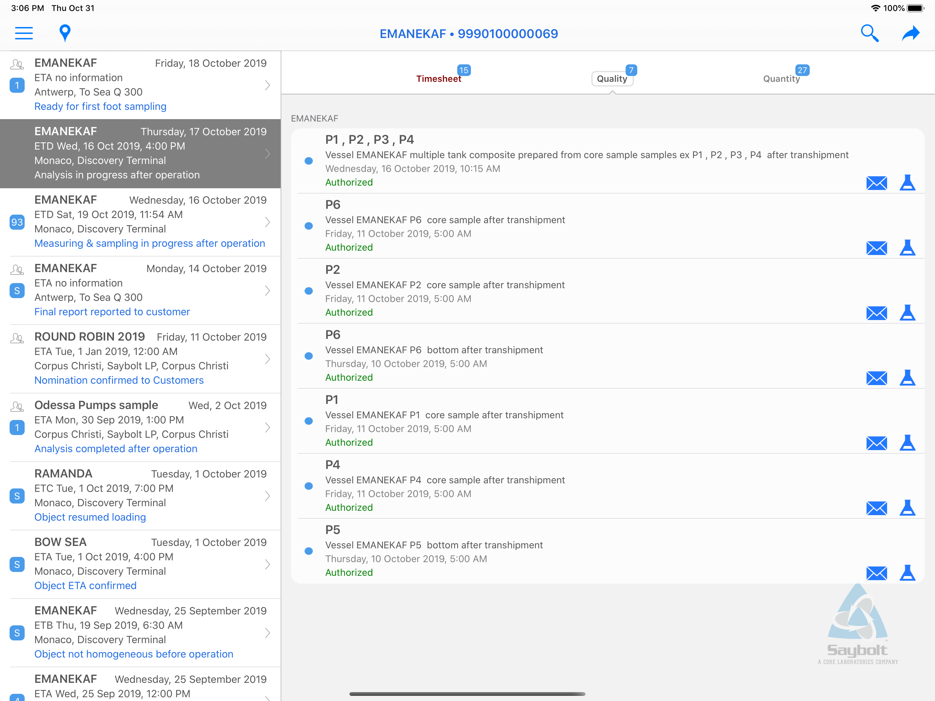Email P2 core sample result
Screen dimensions: 935x701
point(876,313)
